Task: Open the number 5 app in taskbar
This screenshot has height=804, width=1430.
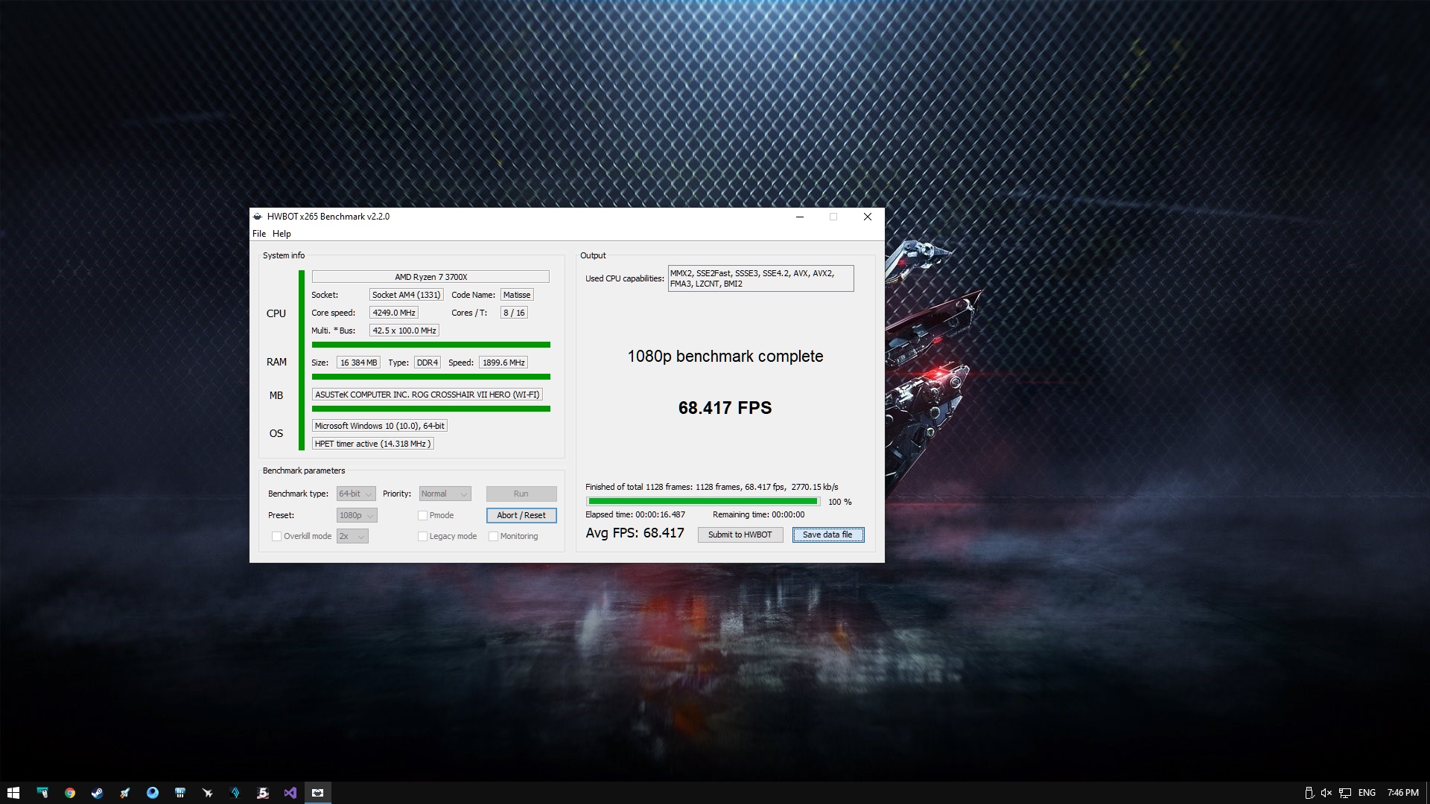Action: click(x=263, y=793)
